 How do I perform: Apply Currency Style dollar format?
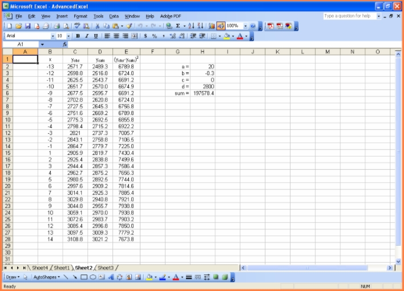tap(146, 36)
